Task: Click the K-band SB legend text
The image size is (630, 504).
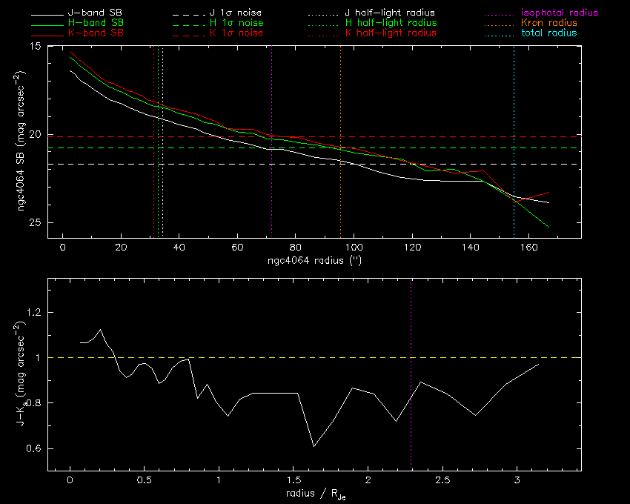Action: (100, 33)
